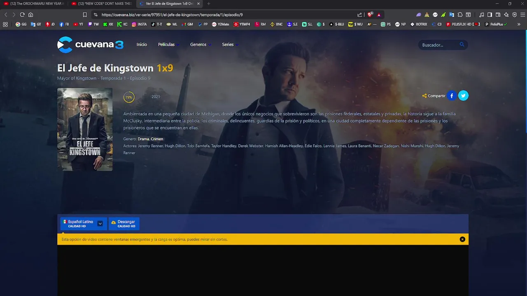Open the music note playlist icon
Screen dimensions: 527x296
click(x=481, y=14)
